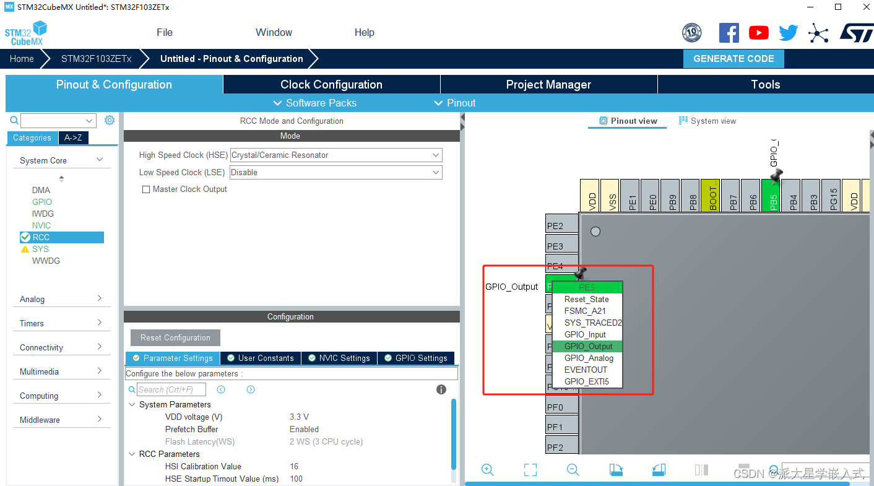
Task: Zoom out of the pinout view
Action: [x=573, y=470]
